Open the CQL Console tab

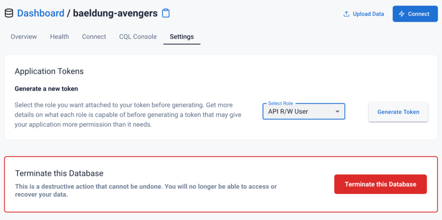[x=138, y=37]
